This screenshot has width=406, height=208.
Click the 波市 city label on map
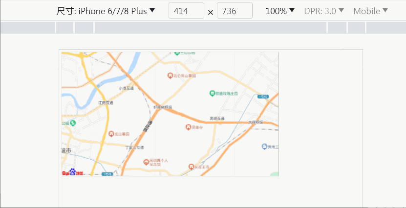click(x=66, y=151)
